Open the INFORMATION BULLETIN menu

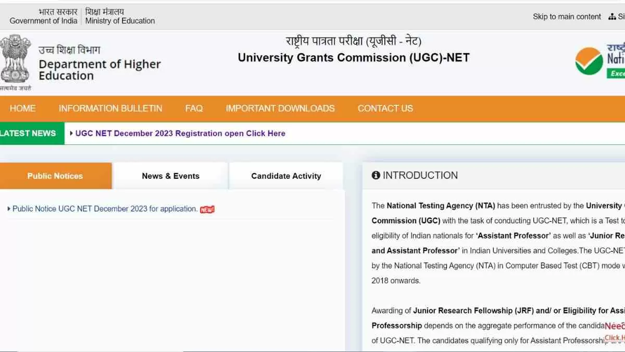click(x=110, y=108)
